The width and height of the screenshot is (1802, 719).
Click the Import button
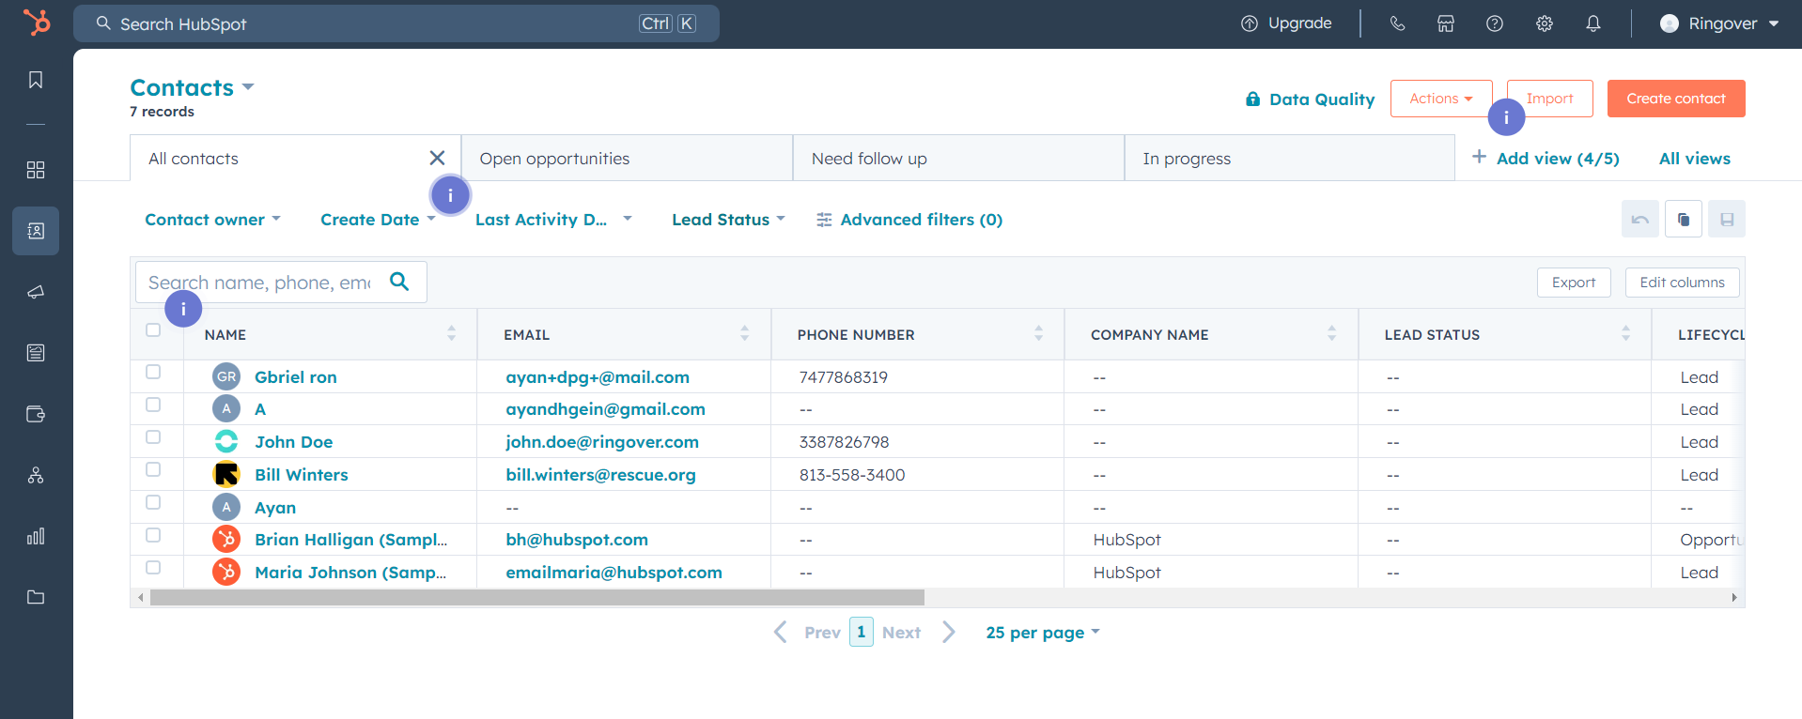click(x=1550, y=99)
